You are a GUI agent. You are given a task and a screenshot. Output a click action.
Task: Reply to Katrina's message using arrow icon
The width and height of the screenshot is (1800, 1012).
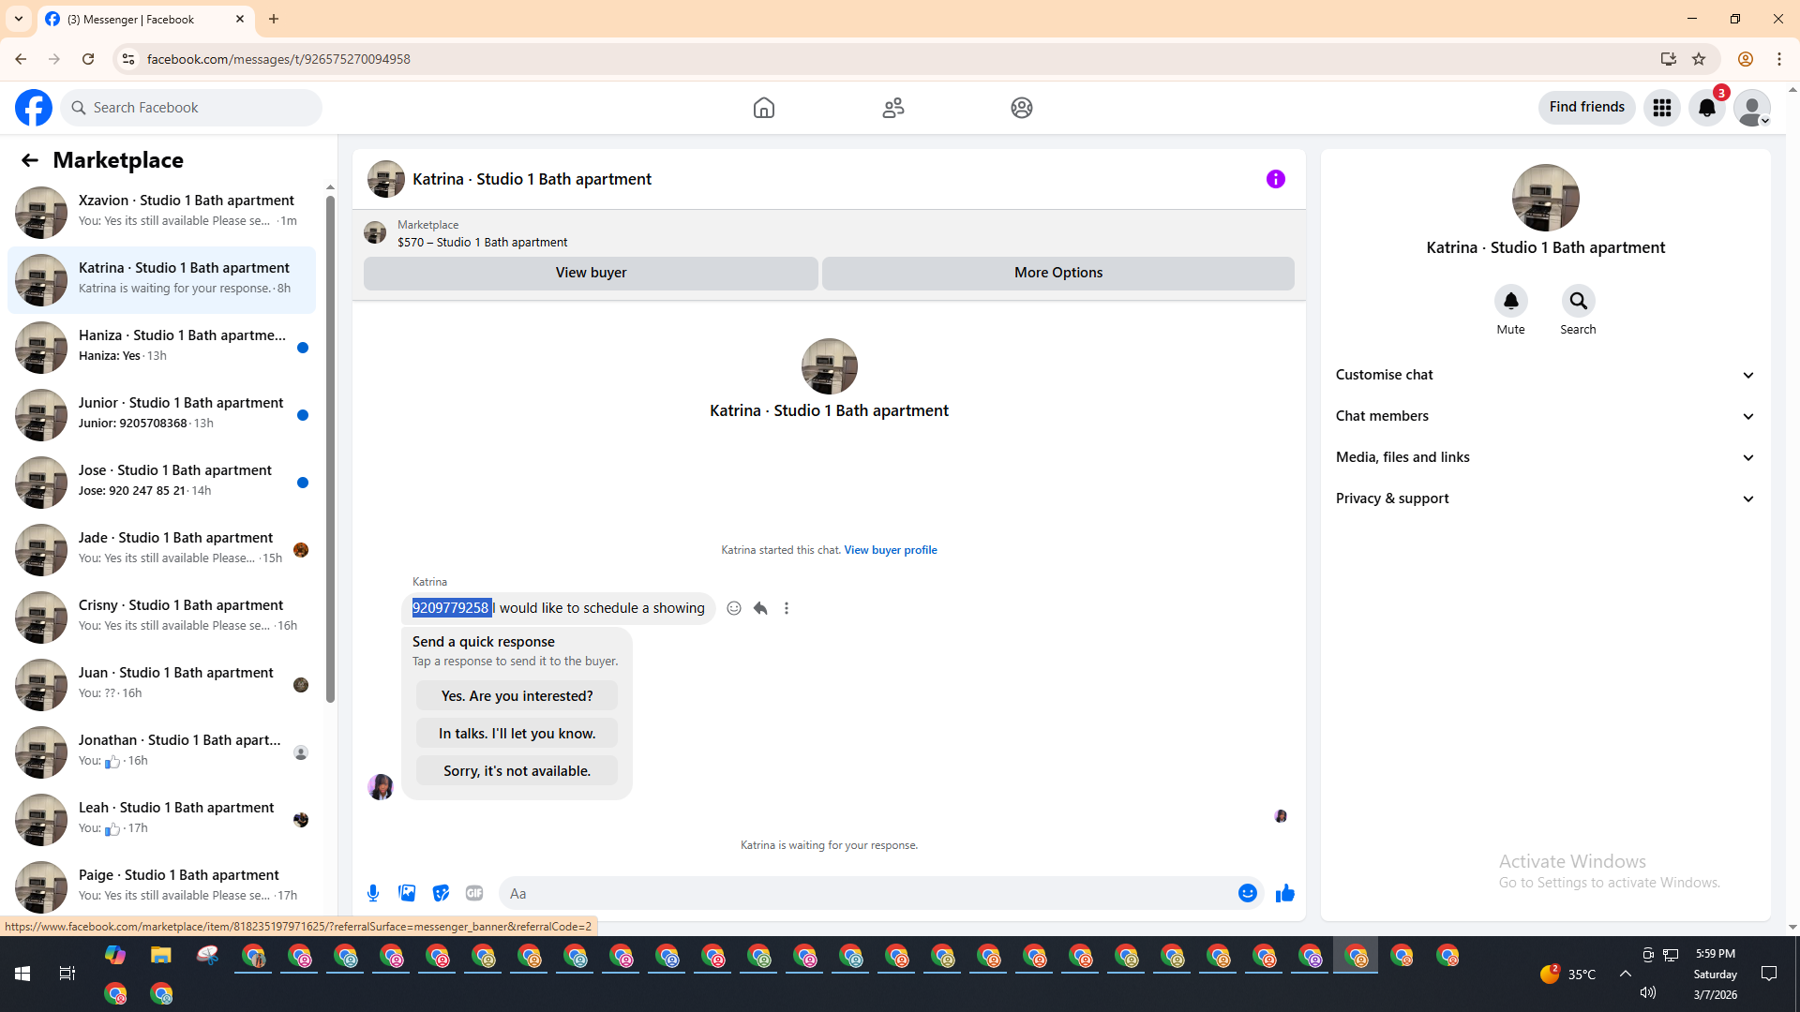tap(760, 608)
